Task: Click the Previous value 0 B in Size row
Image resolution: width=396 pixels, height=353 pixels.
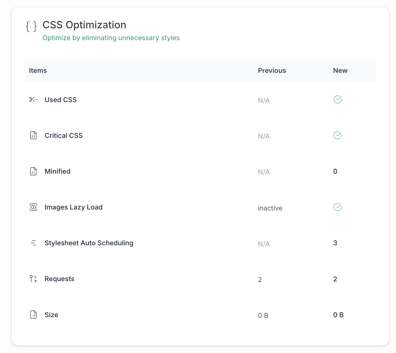Action: (x=263, y=315)
